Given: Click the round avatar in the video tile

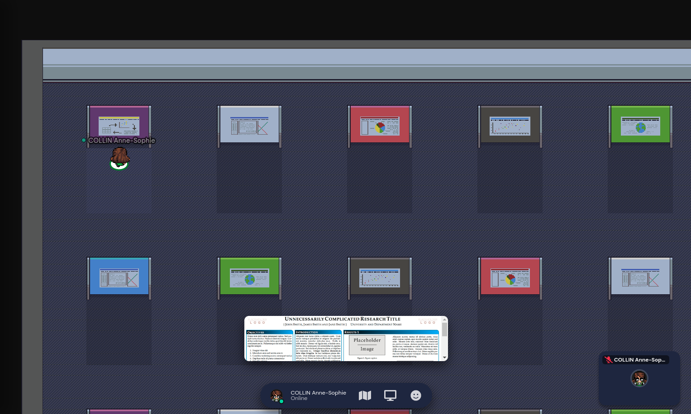Looking at the screenshot, I should (639, 378).
